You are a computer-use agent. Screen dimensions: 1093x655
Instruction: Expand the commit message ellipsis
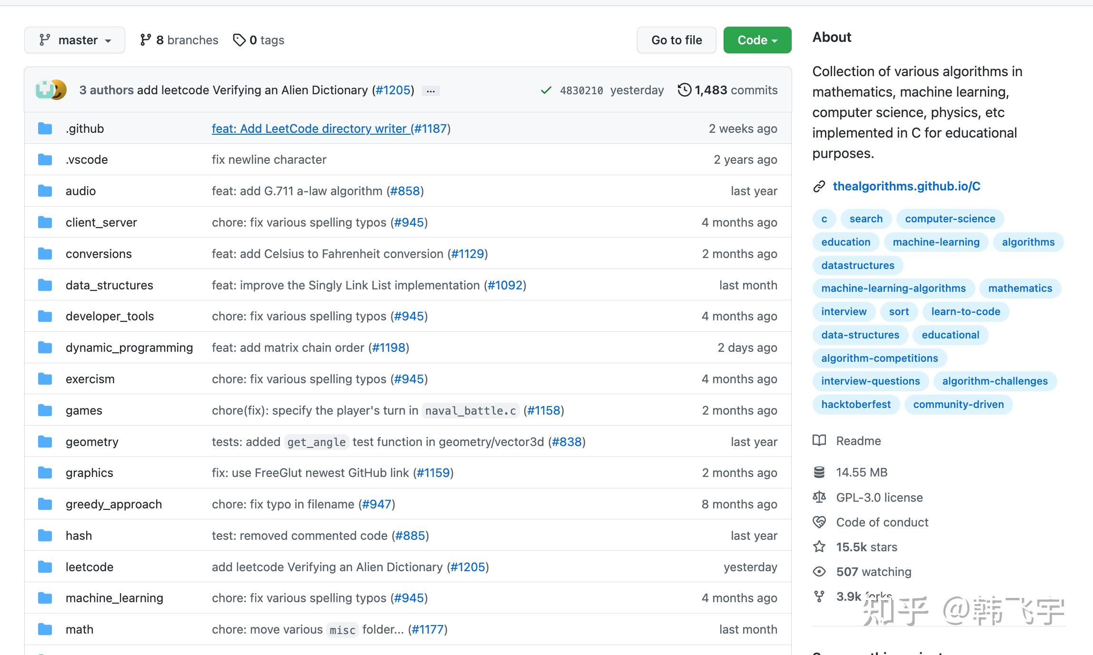(430, 90)
